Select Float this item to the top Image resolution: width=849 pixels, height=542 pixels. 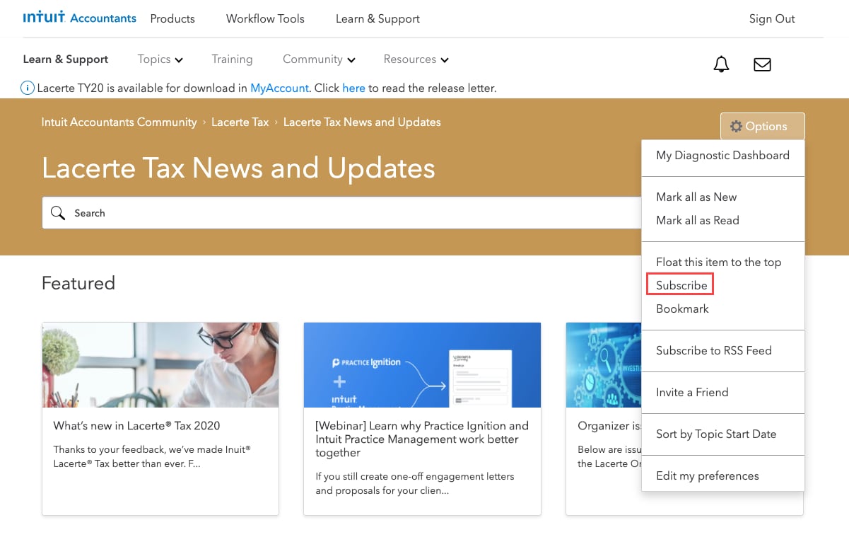point(718,263)
